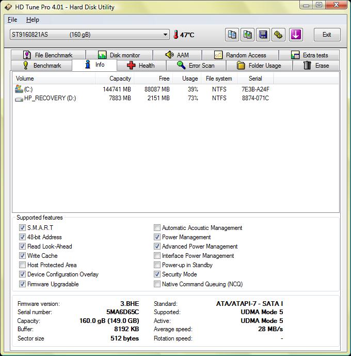Open the Help menu
This screenshot has width=351, height=356.
pos(33,20)
